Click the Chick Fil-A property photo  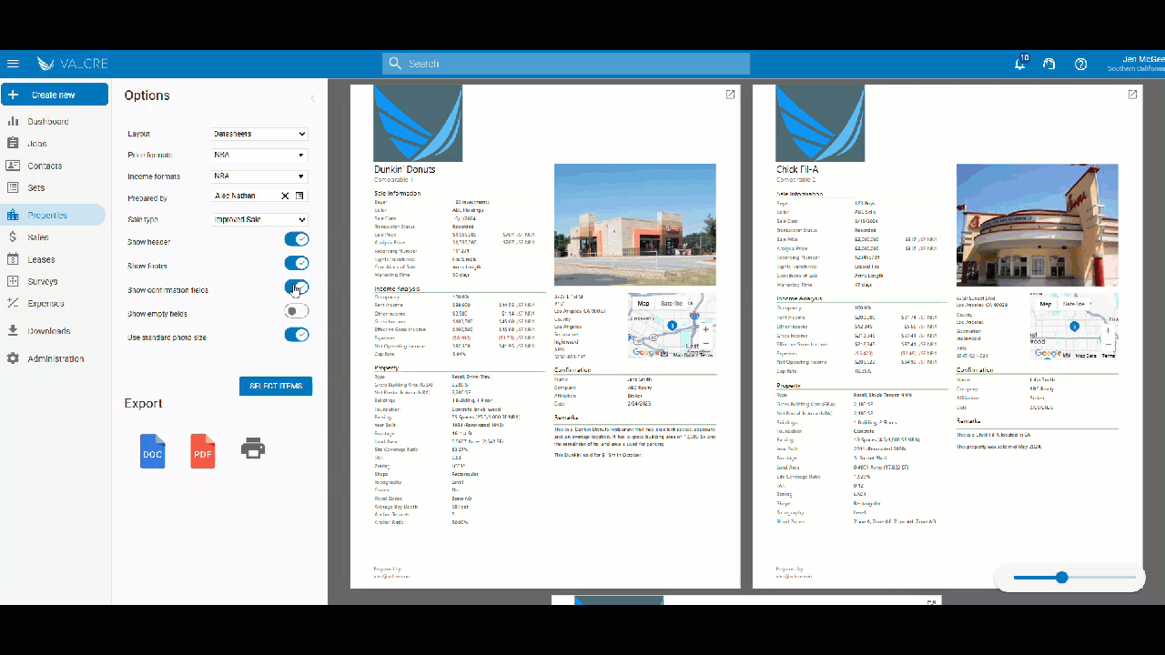pos(1038,225)
